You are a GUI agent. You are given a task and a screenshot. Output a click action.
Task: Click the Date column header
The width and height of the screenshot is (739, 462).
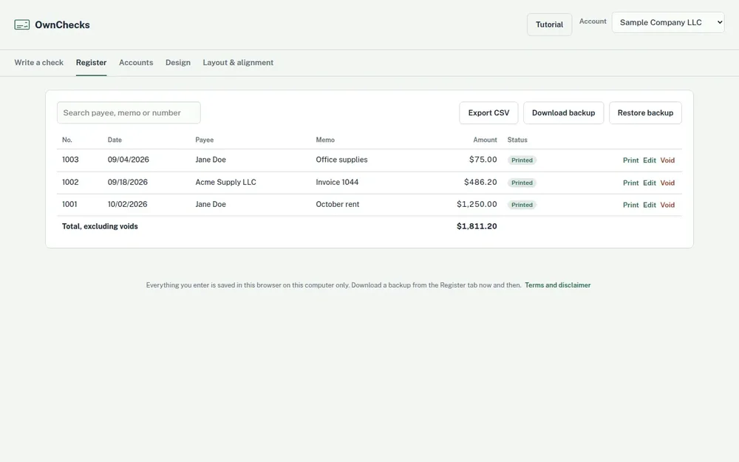pyautogui.click(x=115, y=140)
